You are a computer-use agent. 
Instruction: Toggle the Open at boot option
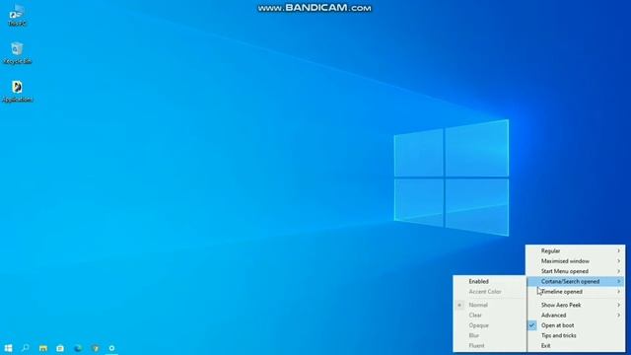576,325
